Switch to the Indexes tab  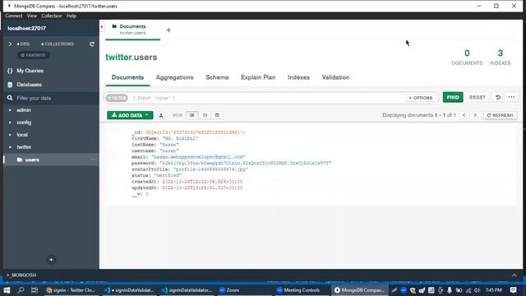(x=298, y=77)
